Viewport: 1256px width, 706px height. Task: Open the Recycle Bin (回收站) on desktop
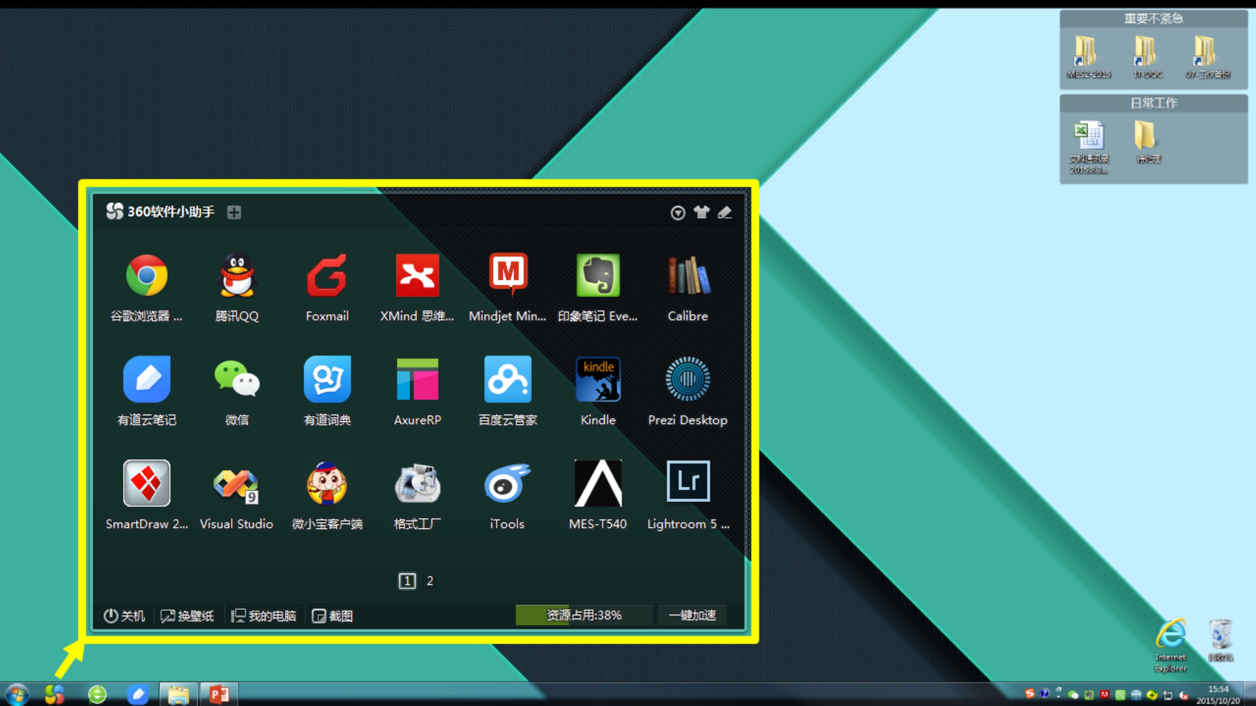click(1220, 640)
